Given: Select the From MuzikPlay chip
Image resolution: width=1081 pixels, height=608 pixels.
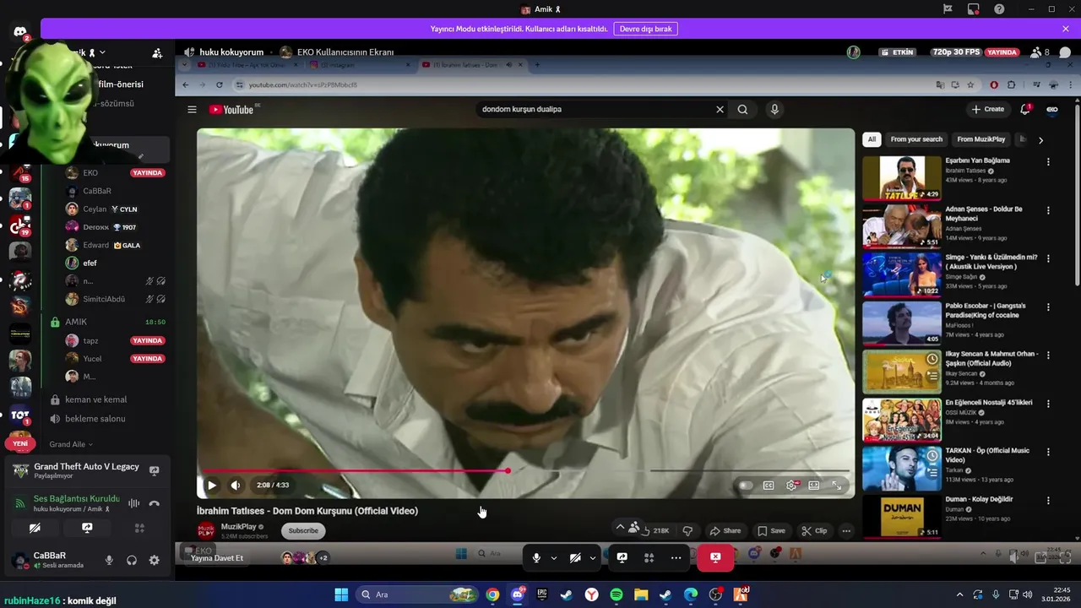Looking at the screenshot, I should 981,139.
